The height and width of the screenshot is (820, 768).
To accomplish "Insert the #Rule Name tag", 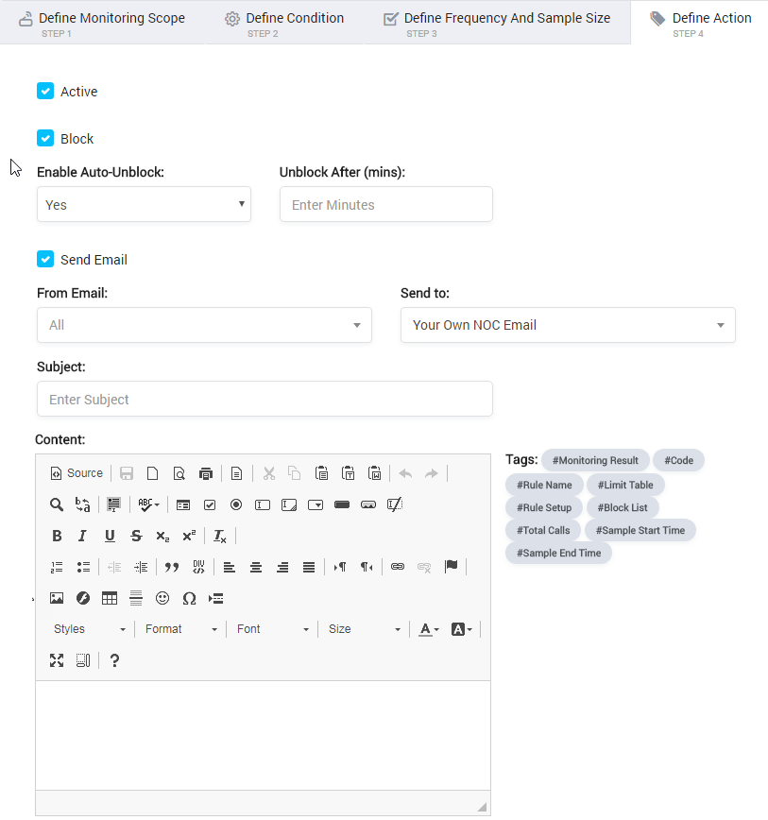I will tap(544, 485).
